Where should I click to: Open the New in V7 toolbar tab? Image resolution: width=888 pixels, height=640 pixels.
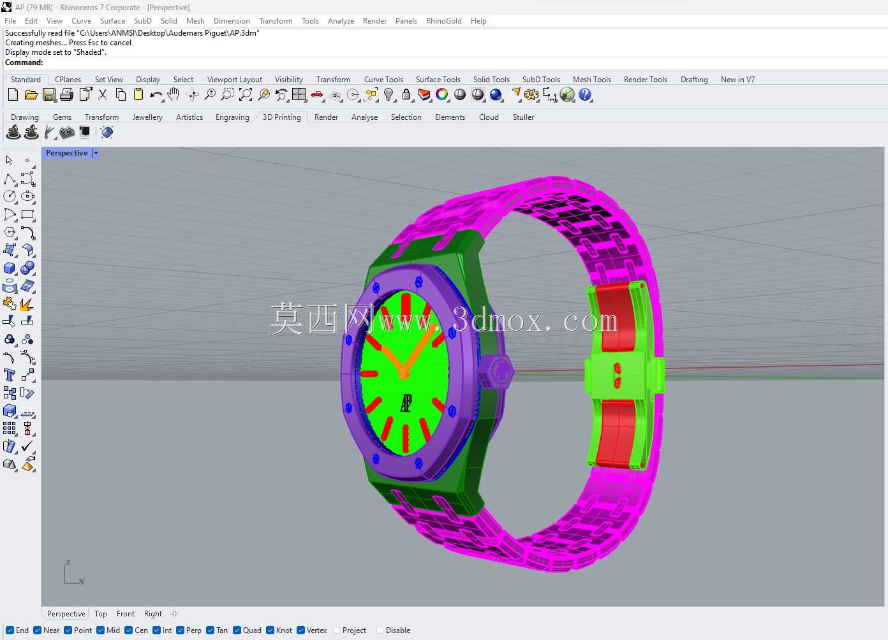click(737, 80)
